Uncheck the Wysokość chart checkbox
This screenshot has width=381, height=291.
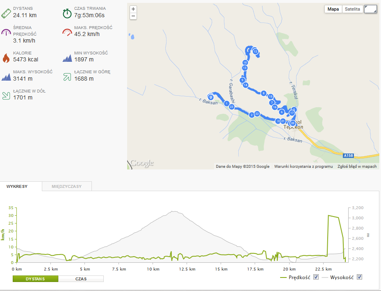pyautogui.click(x=360, y=277)
